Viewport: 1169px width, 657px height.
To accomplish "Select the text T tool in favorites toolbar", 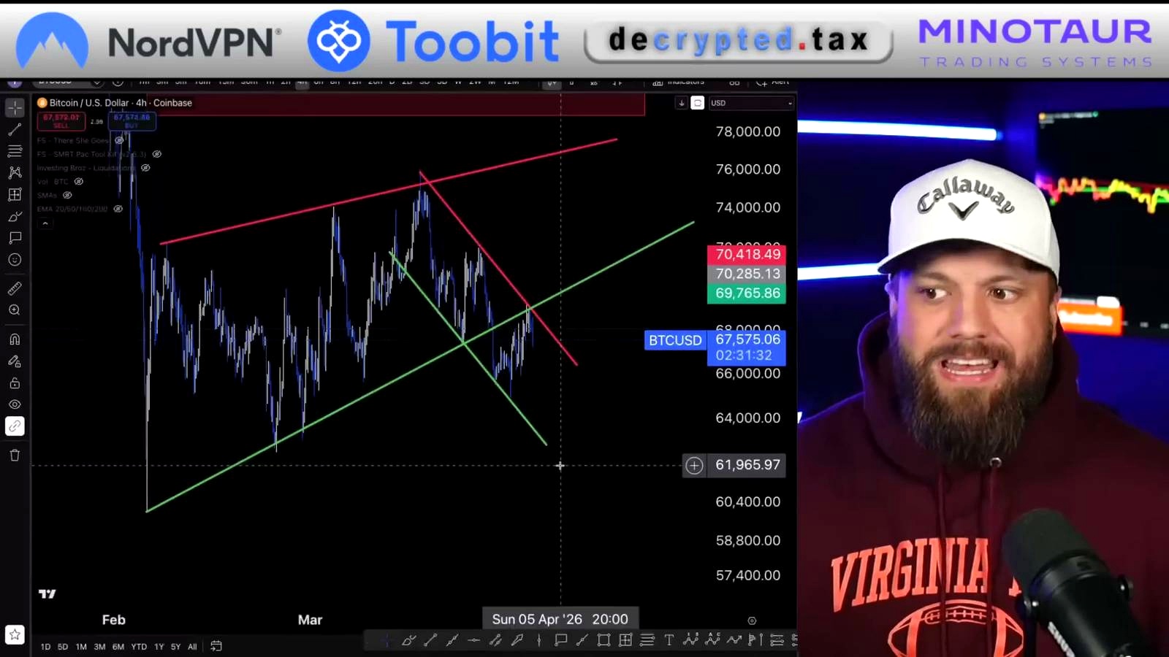I will (669, 640).
